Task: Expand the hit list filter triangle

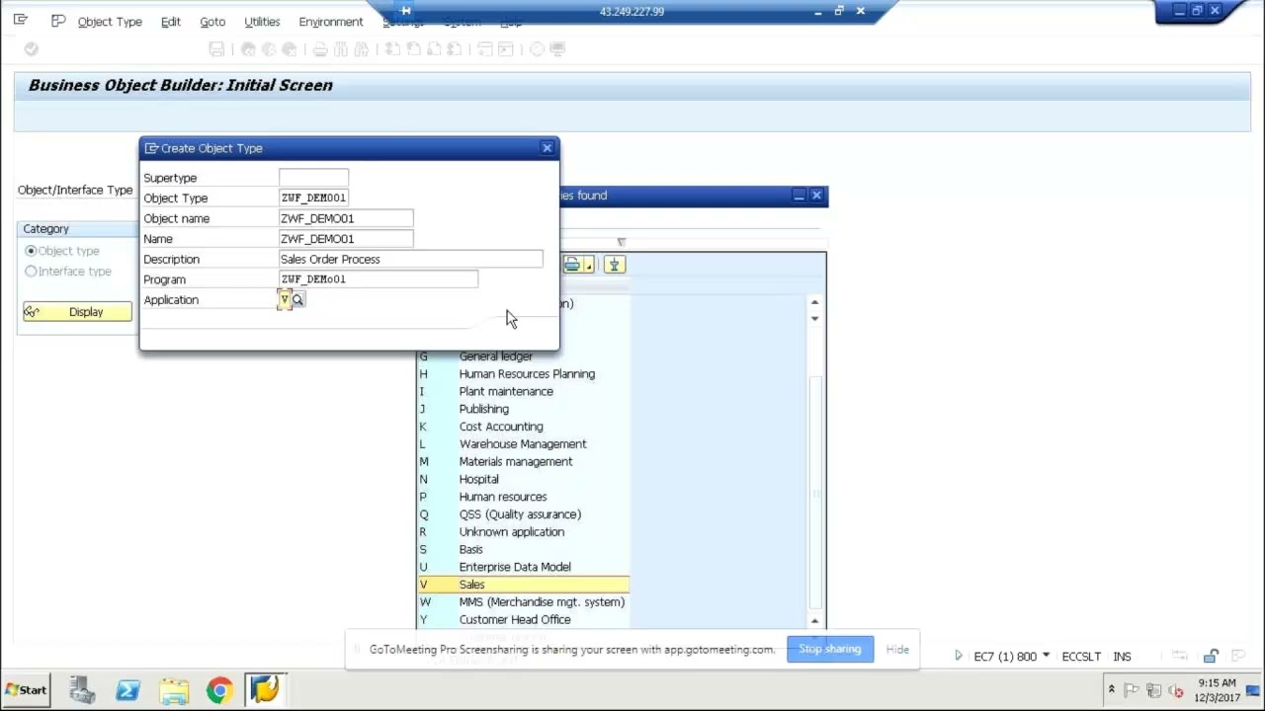Action: pos(621,242)
